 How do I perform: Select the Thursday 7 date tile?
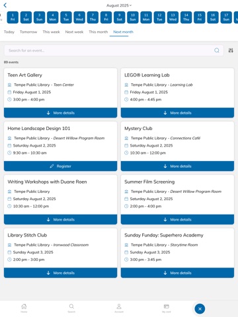[x=93, y=17]
